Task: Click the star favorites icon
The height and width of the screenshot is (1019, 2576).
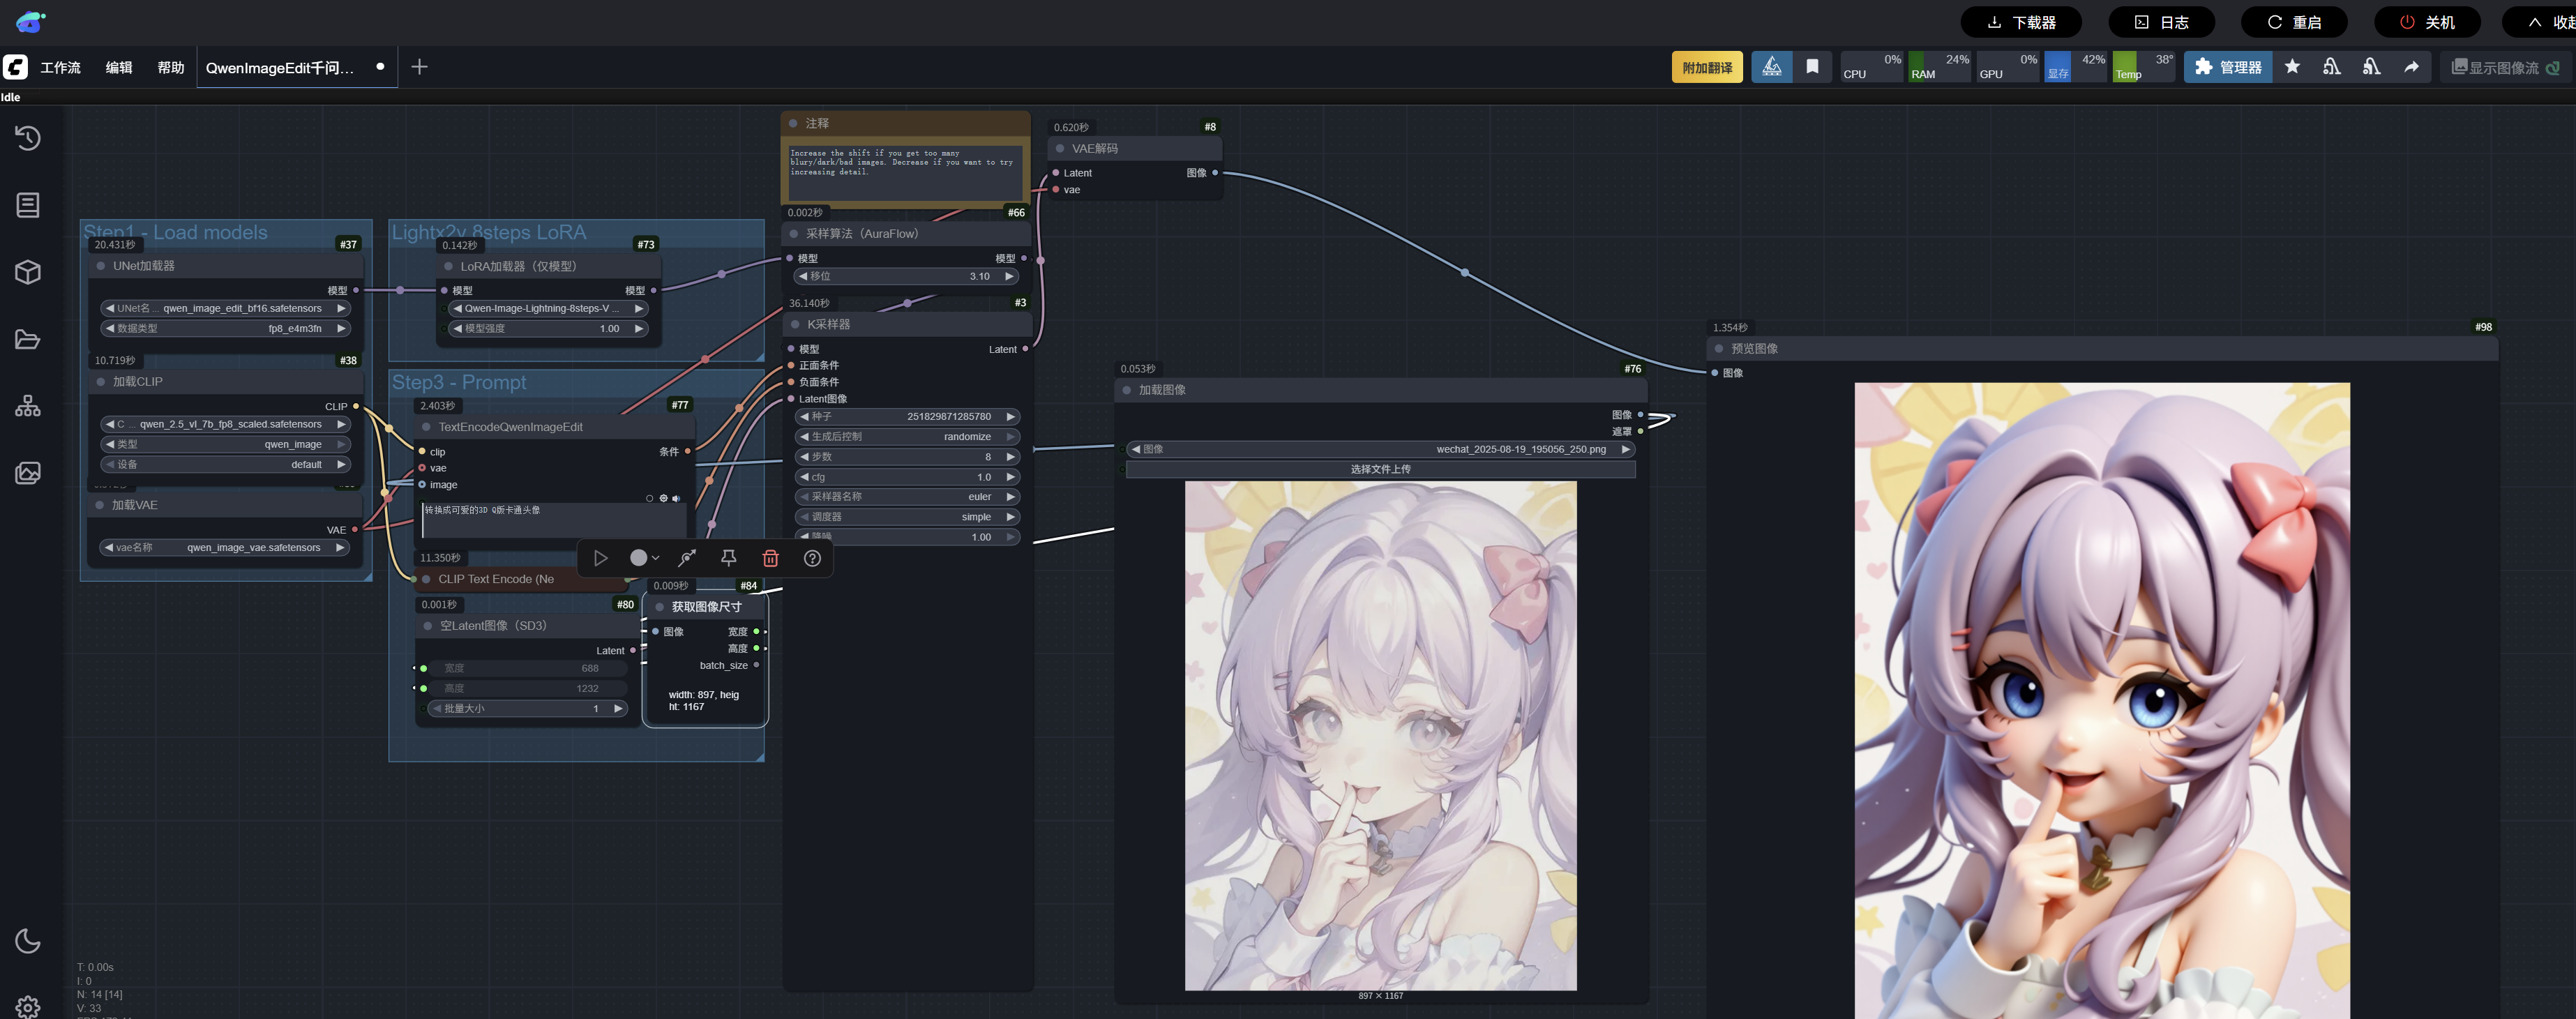Action: [x=2292, y=67]
